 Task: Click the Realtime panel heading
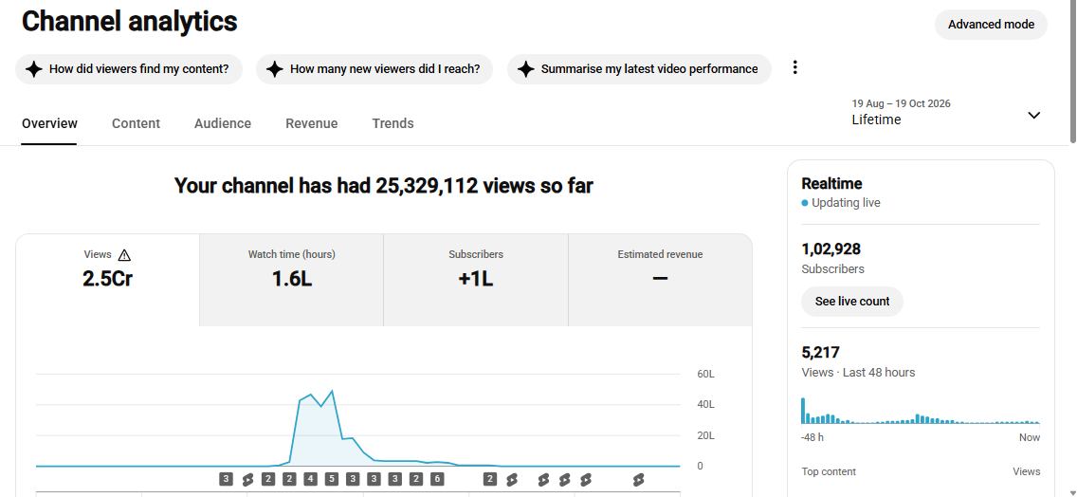click(x=831, y=184)
